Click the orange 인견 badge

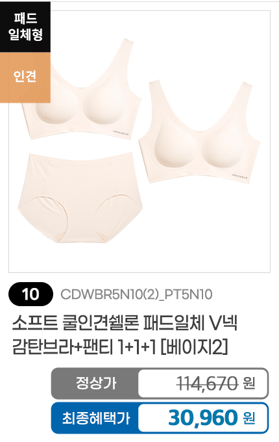click(25, 77)
